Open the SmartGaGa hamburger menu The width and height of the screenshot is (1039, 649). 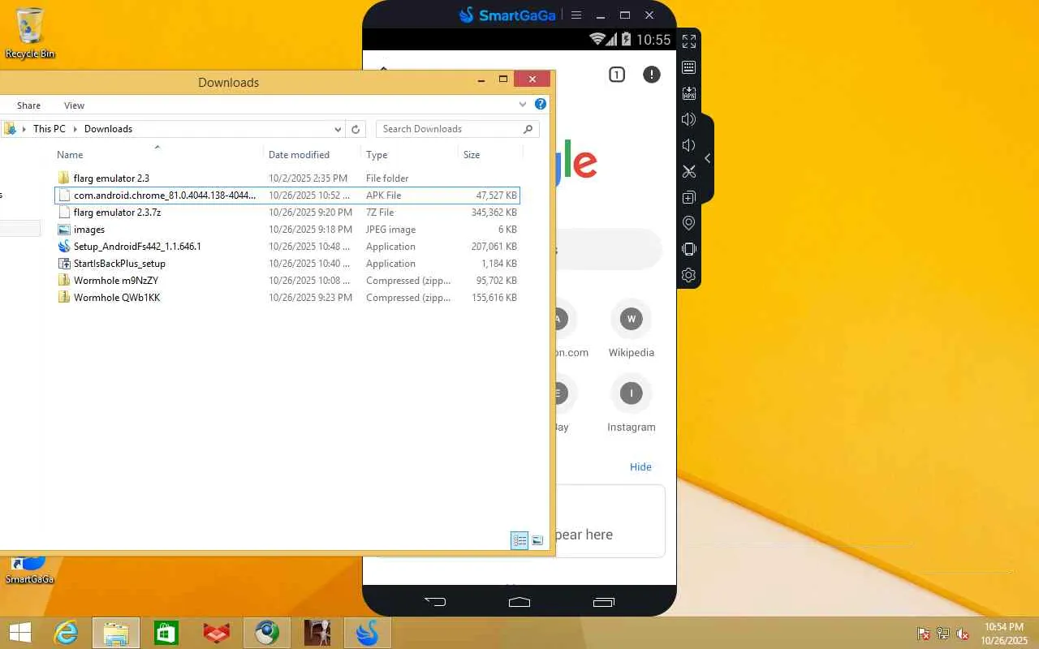[x=576, y=15]
